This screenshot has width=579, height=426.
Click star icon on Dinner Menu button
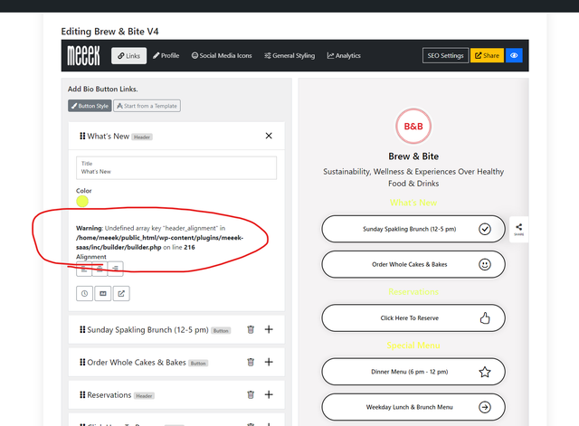[485, 372]
